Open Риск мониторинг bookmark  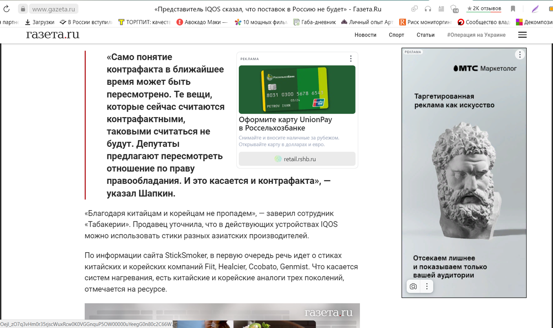pos(426,22)
